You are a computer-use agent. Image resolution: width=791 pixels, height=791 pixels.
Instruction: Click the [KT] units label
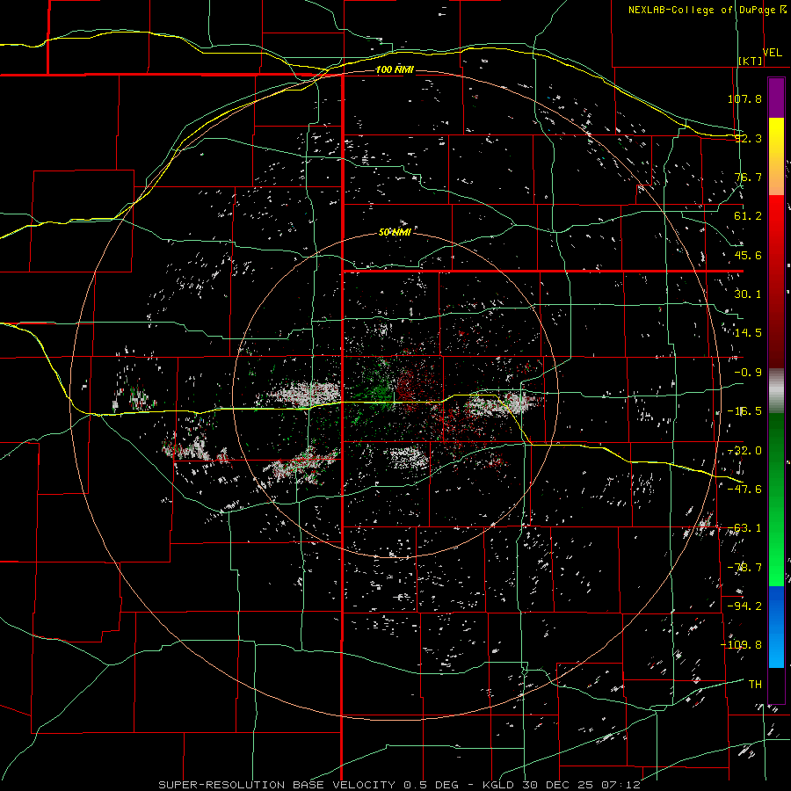751,61
